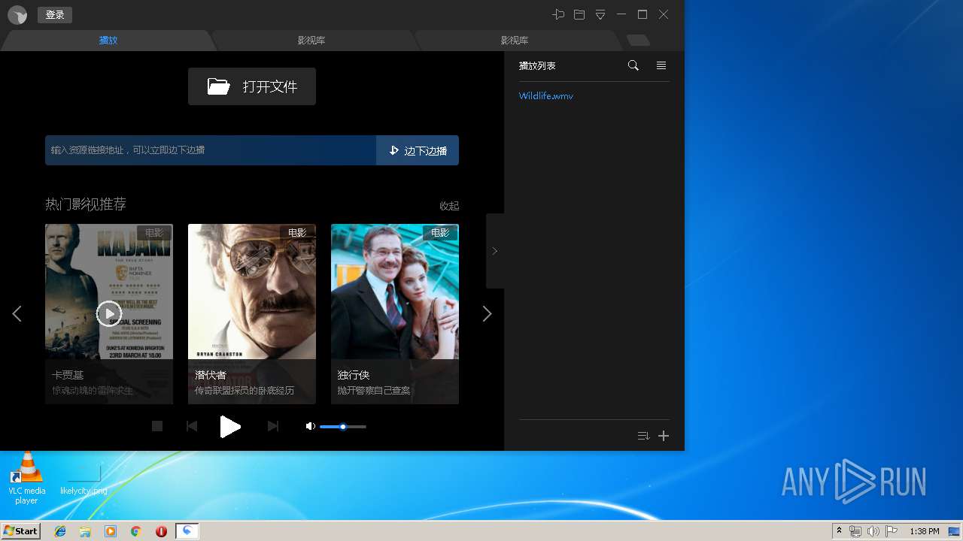Click the Xunlei bird logo avatar
Viewport: 963px width, 541px height.
(x=17, y=15)
